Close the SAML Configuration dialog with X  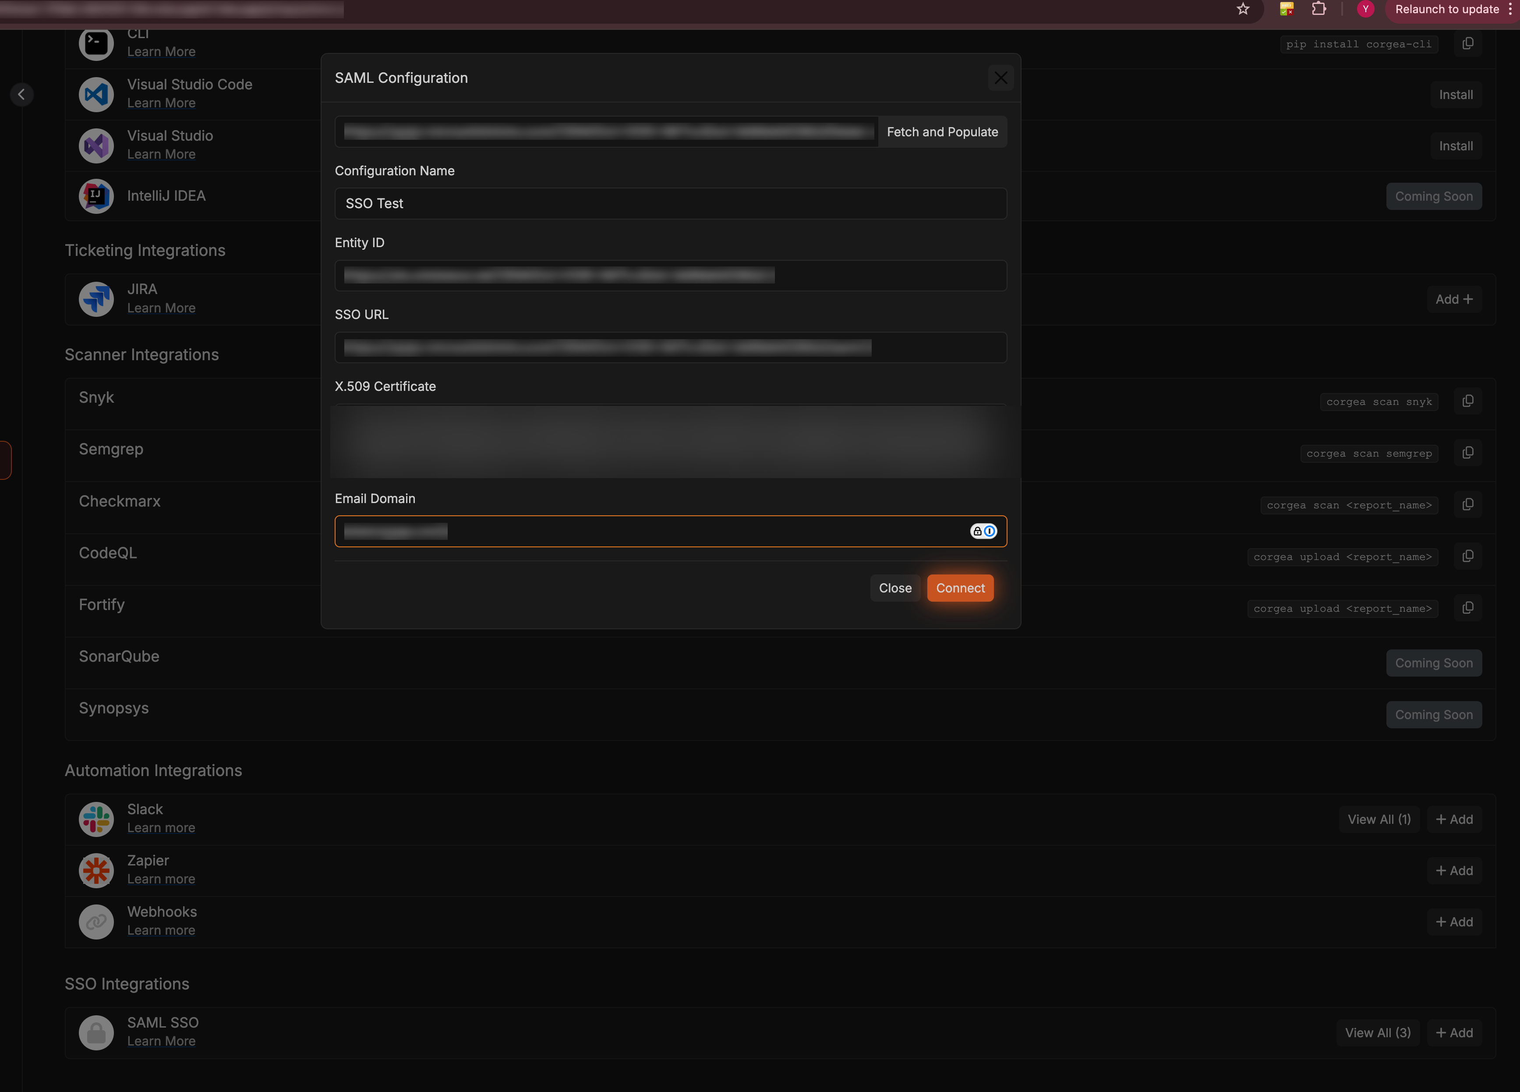point(1000,78)
